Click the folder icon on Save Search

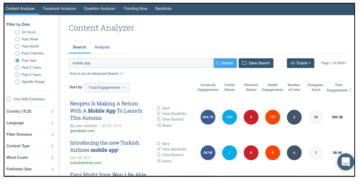coord(244,63)
